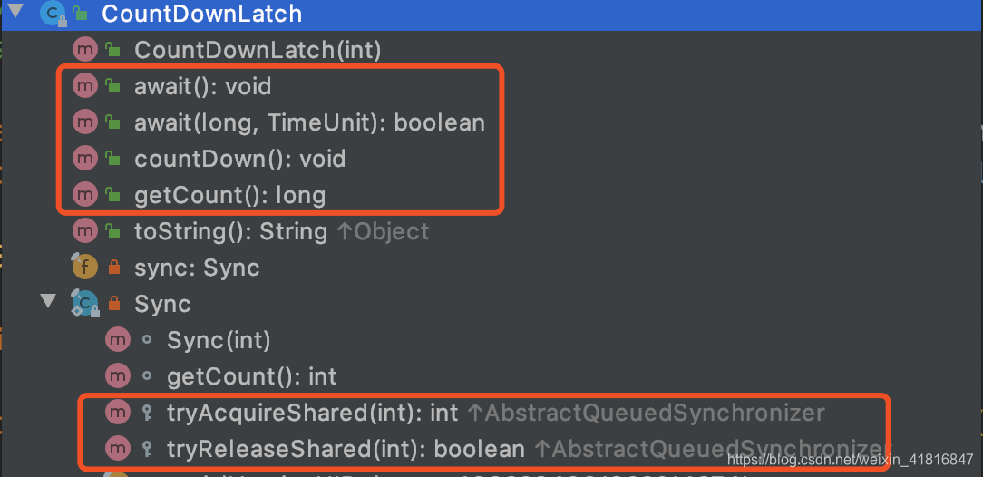Select the CountDownLatch header row
This screenshot has height=477, width=983.
point(491,15)
